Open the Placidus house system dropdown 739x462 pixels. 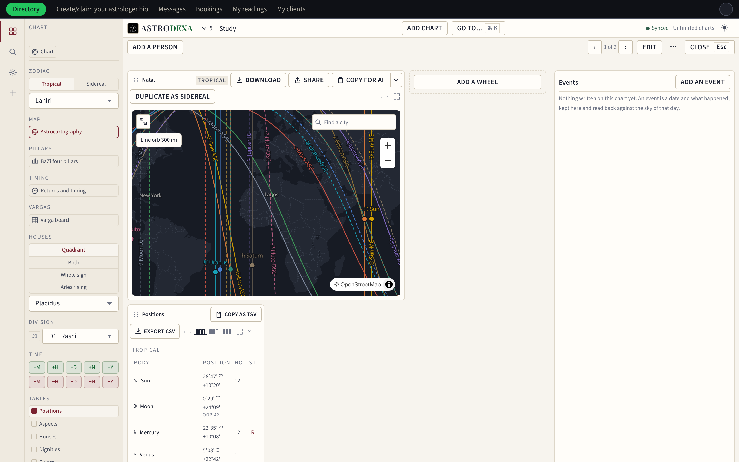pos(74,303)
